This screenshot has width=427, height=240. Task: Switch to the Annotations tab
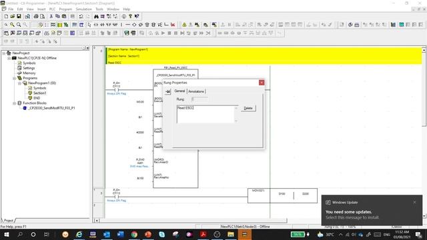(196, 91)
